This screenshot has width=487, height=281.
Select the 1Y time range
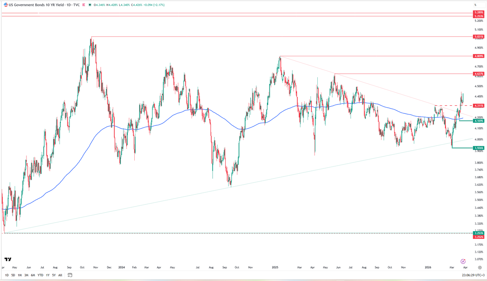[x=47, y=275]
